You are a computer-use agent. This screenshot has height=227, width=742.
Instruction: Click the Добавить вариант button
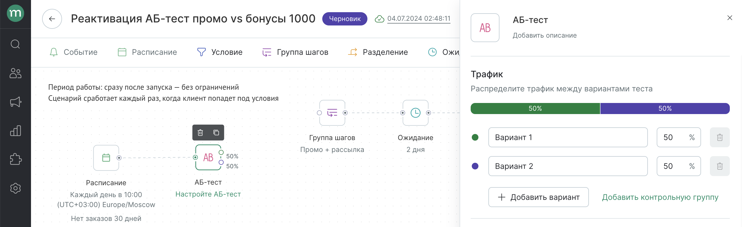tap(538, 197)
